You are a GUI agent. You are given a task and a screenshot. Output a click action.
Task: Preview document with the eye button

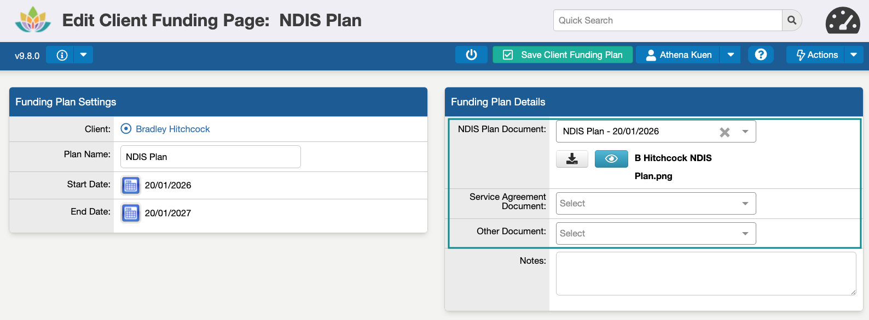611,158
